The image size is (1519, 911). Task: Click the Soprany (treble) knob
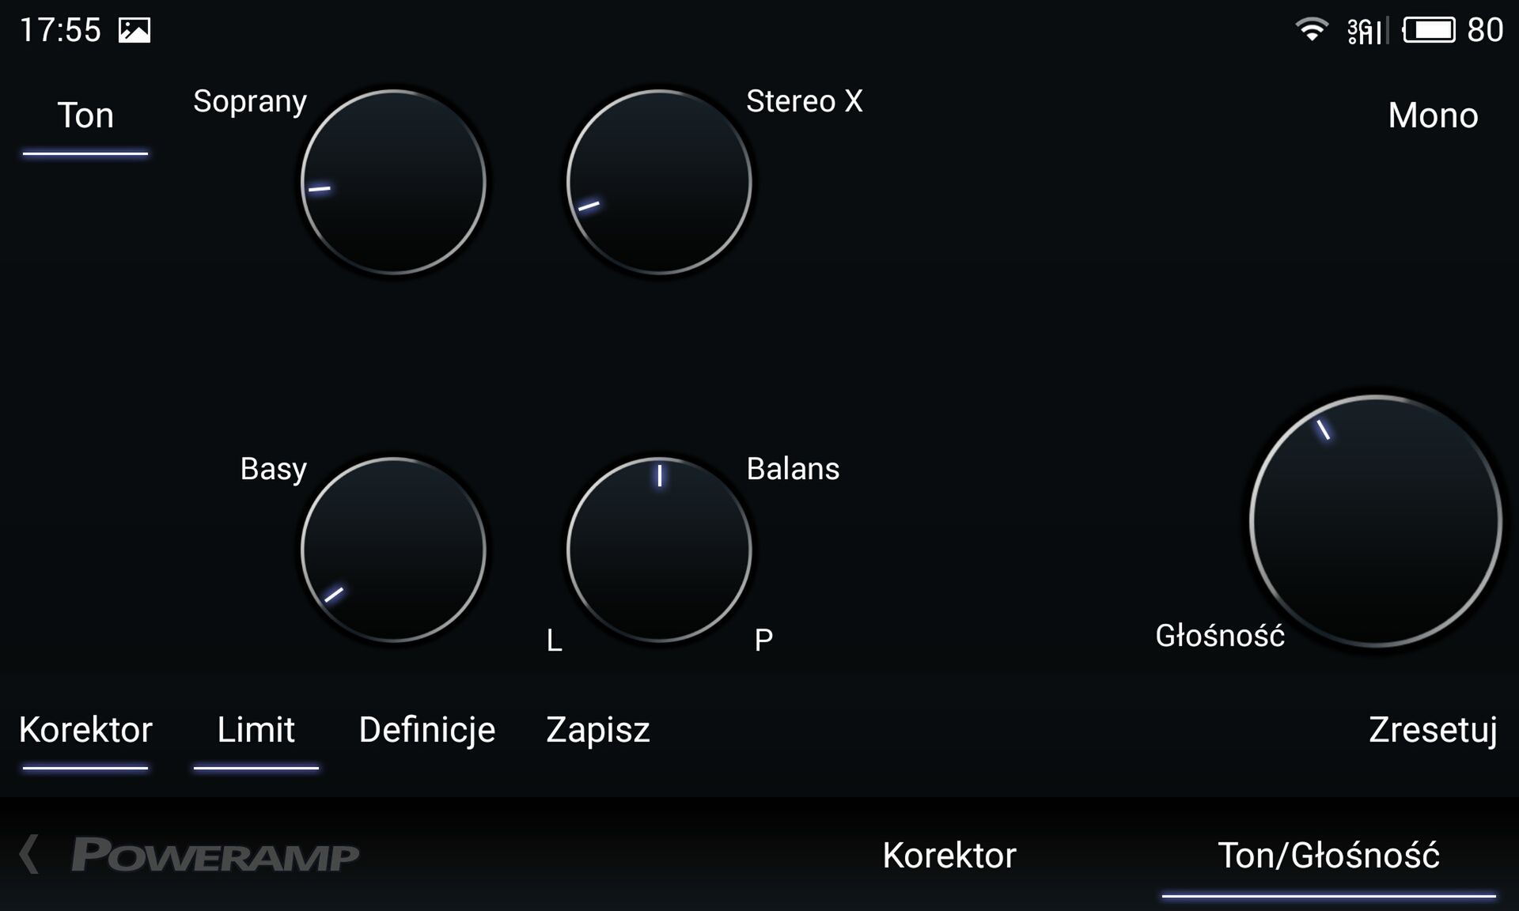(x=393, y=183)
